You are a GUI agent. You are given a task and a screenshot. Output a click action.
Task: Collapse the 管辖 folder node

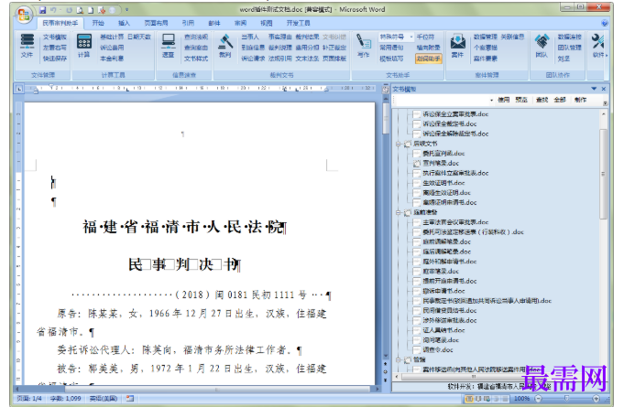[x=398, y=359]
